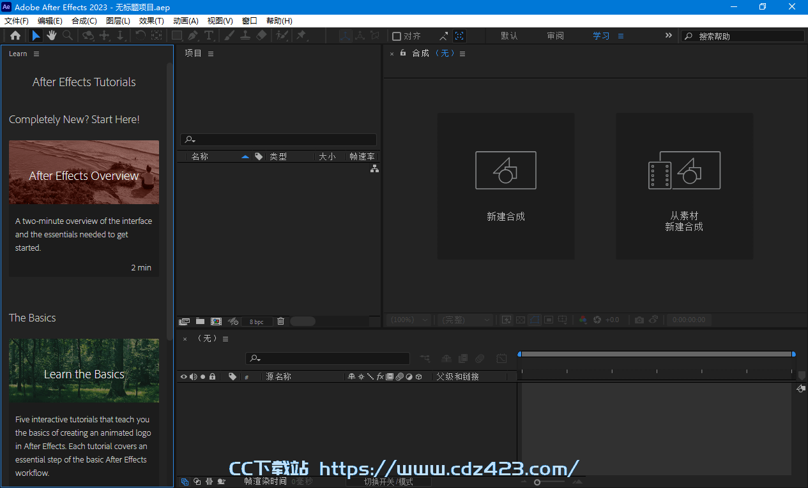
Task: Select the Pen tool
Action: pyautogui.click(x=192, y=36)
